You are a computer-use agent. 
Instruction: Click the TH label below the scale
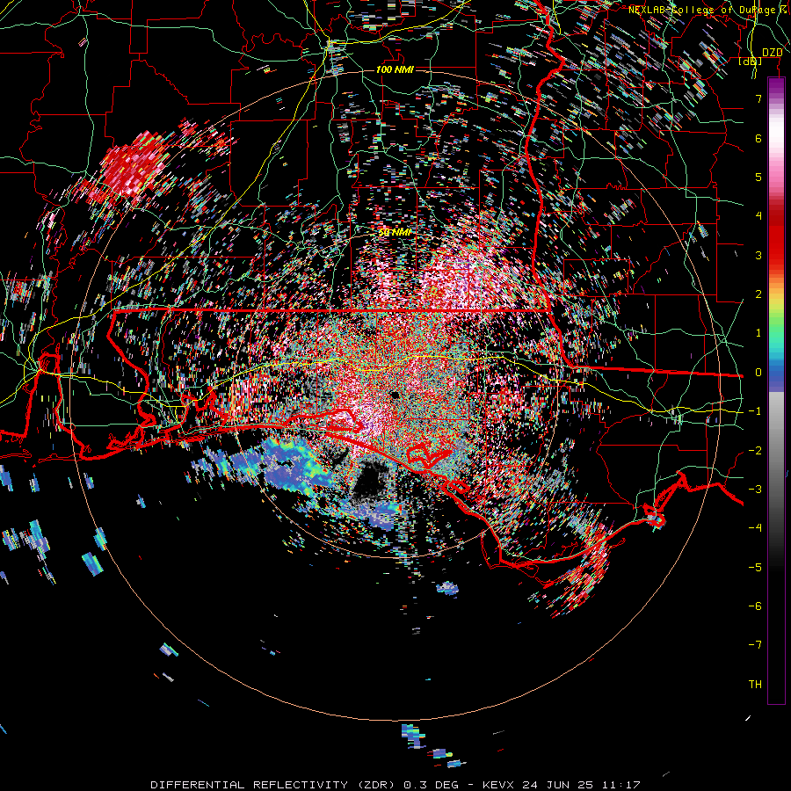[755, 685]
